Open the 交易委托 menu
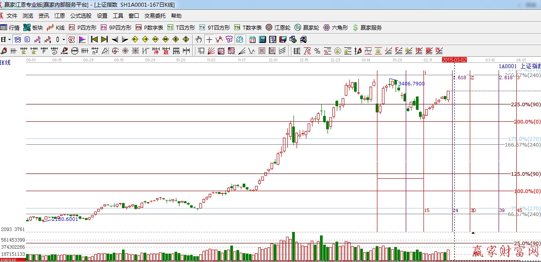This screenshot has height=262, width=541. point(155,15)
